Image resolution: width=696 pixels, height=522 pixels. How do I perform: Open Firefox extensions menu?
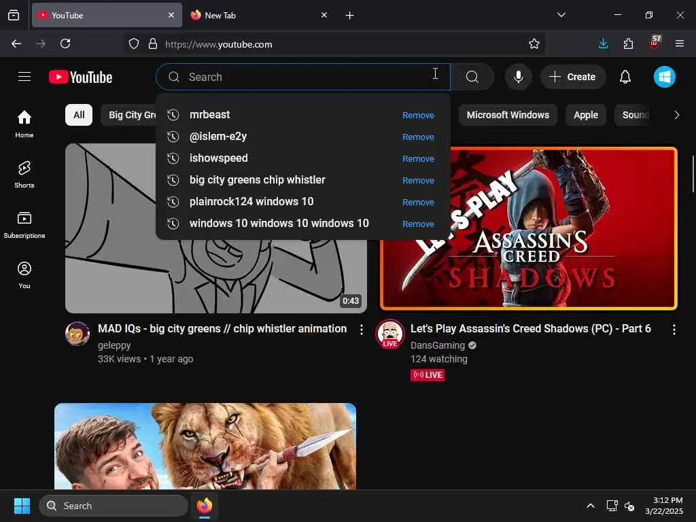tap(628, 43)
